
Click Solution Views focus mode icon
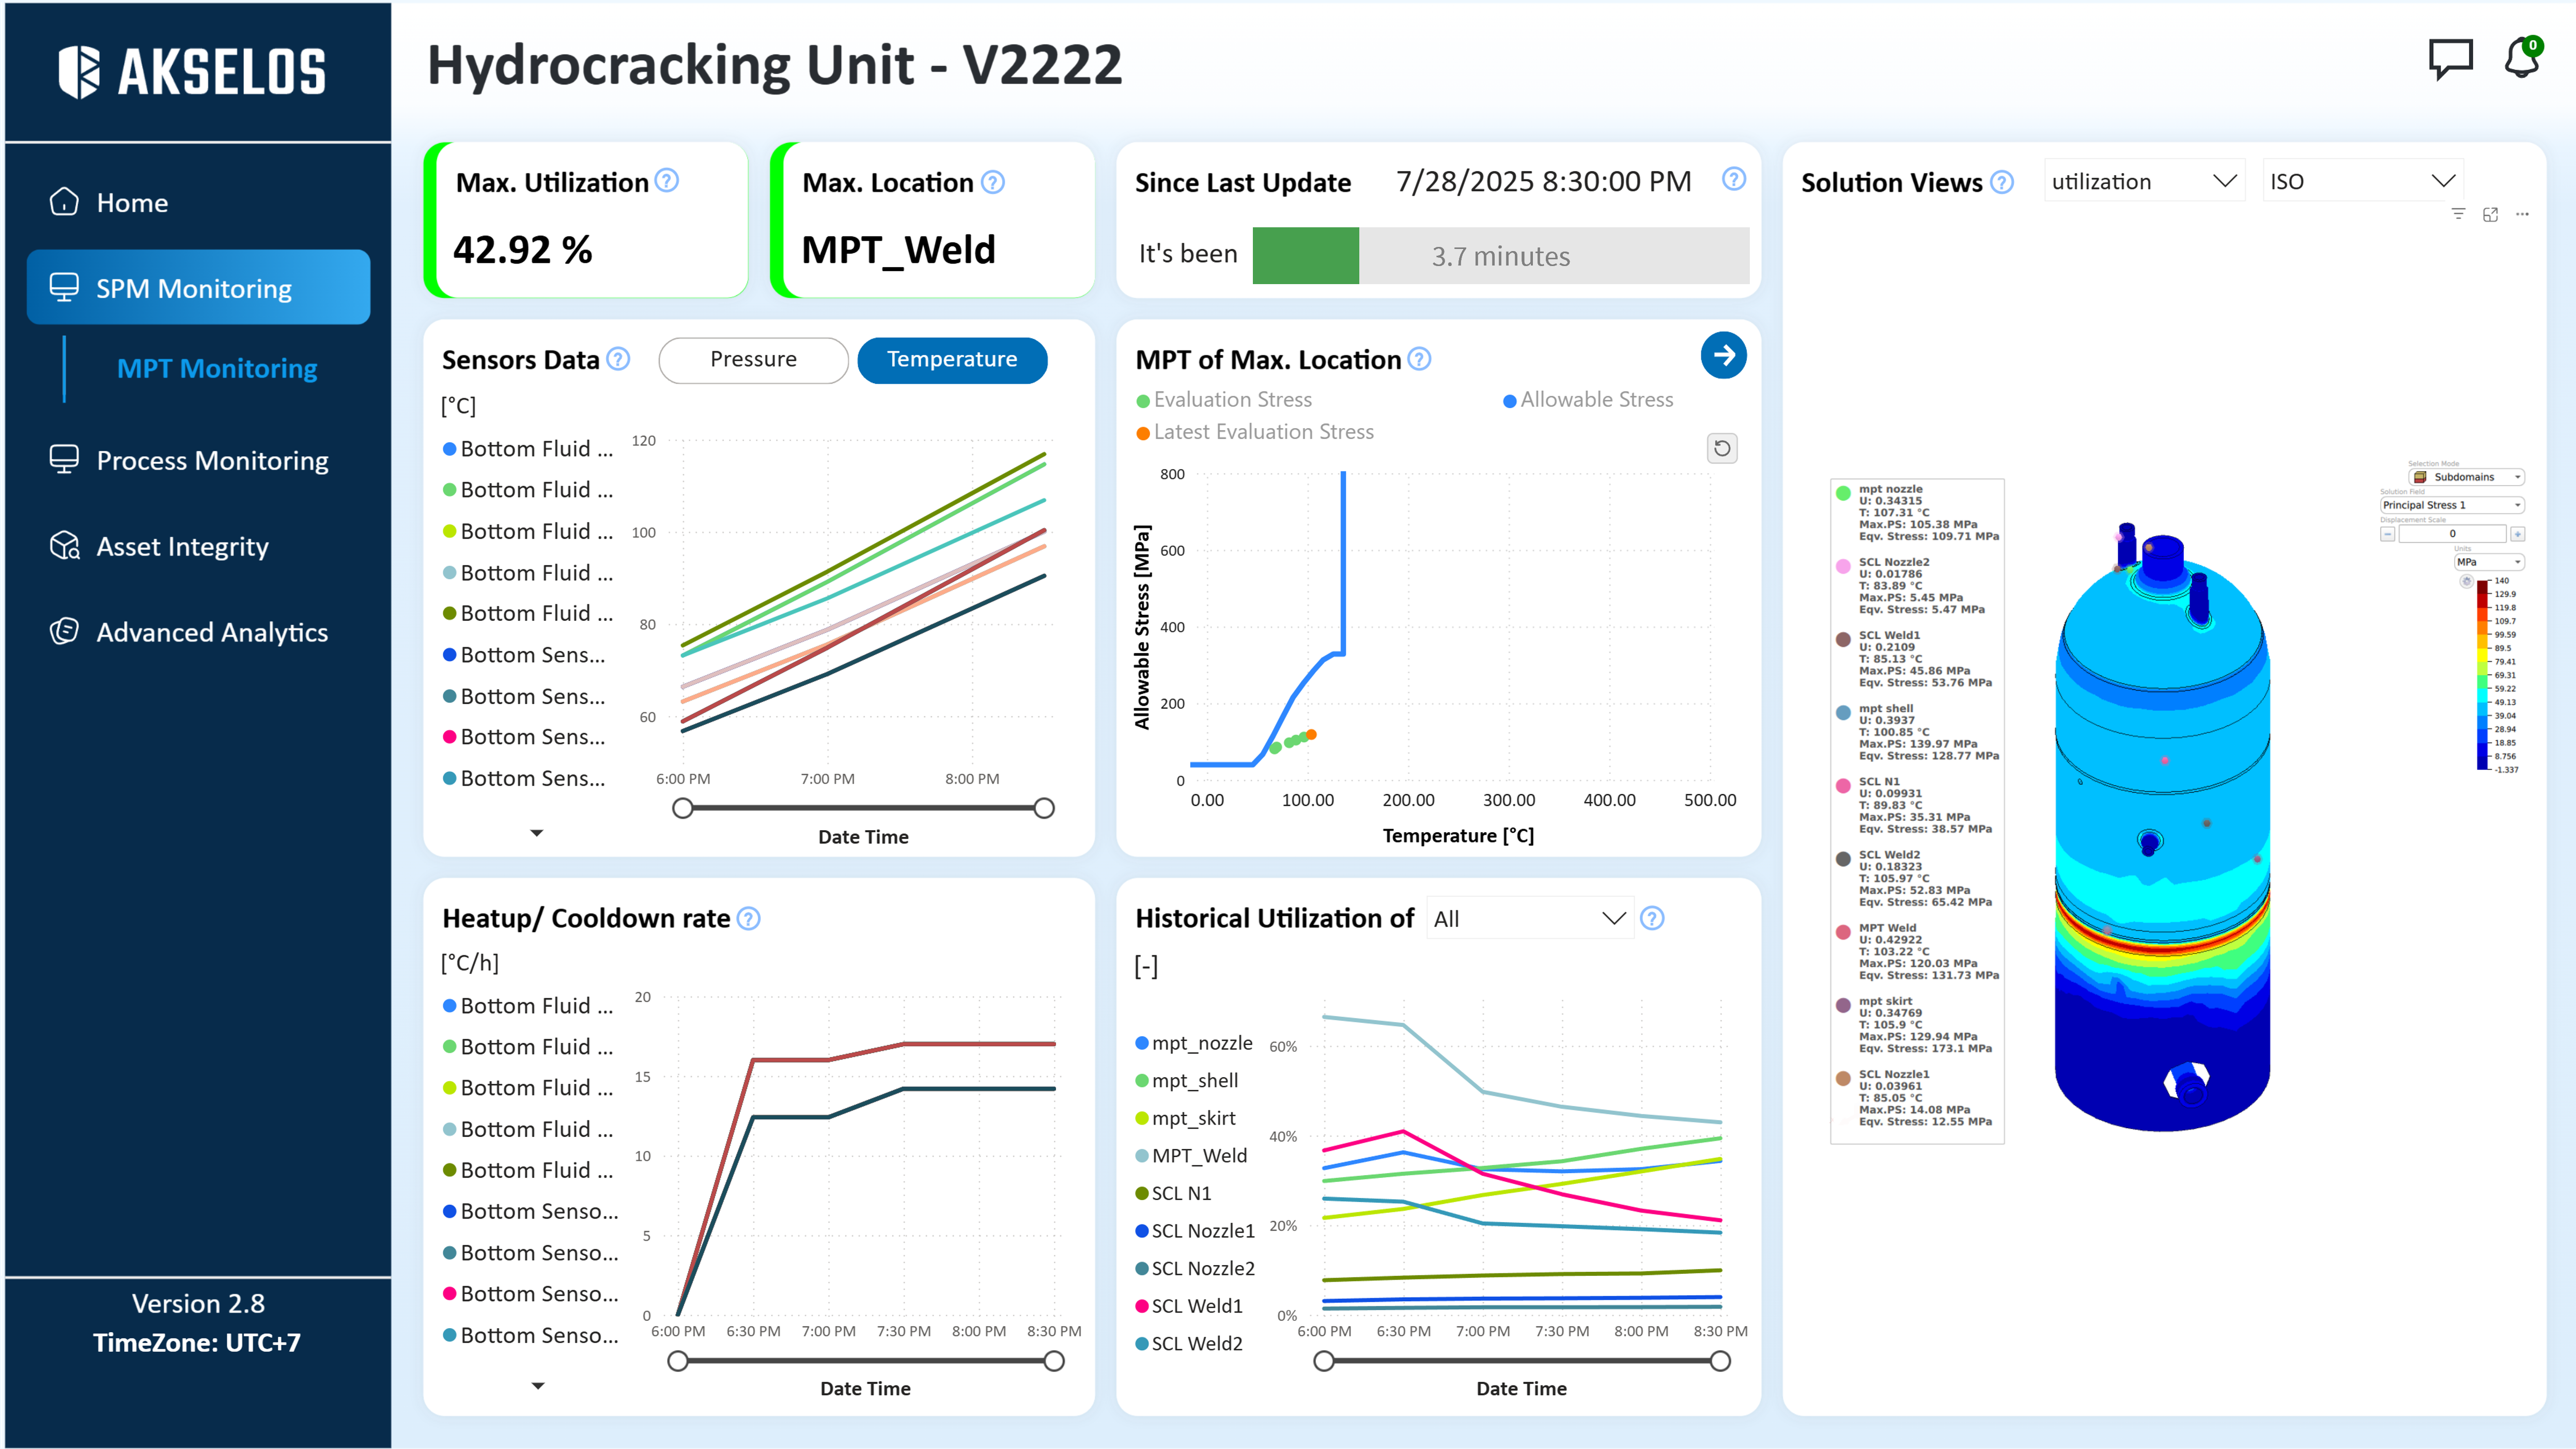point(2490,214)
